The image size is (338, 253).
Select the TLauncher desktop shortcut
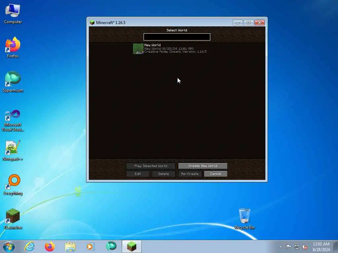pyautogui.click(x=13, y=219)
